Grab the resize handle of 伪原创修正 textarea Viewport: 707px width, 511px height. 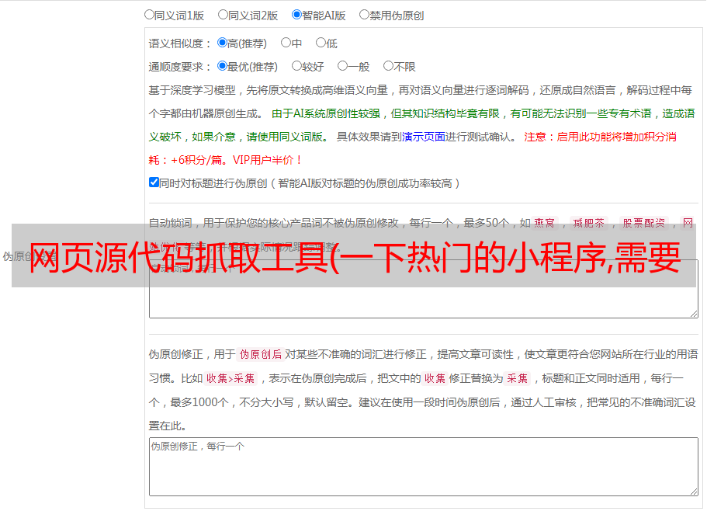click(x=694, y=492)
